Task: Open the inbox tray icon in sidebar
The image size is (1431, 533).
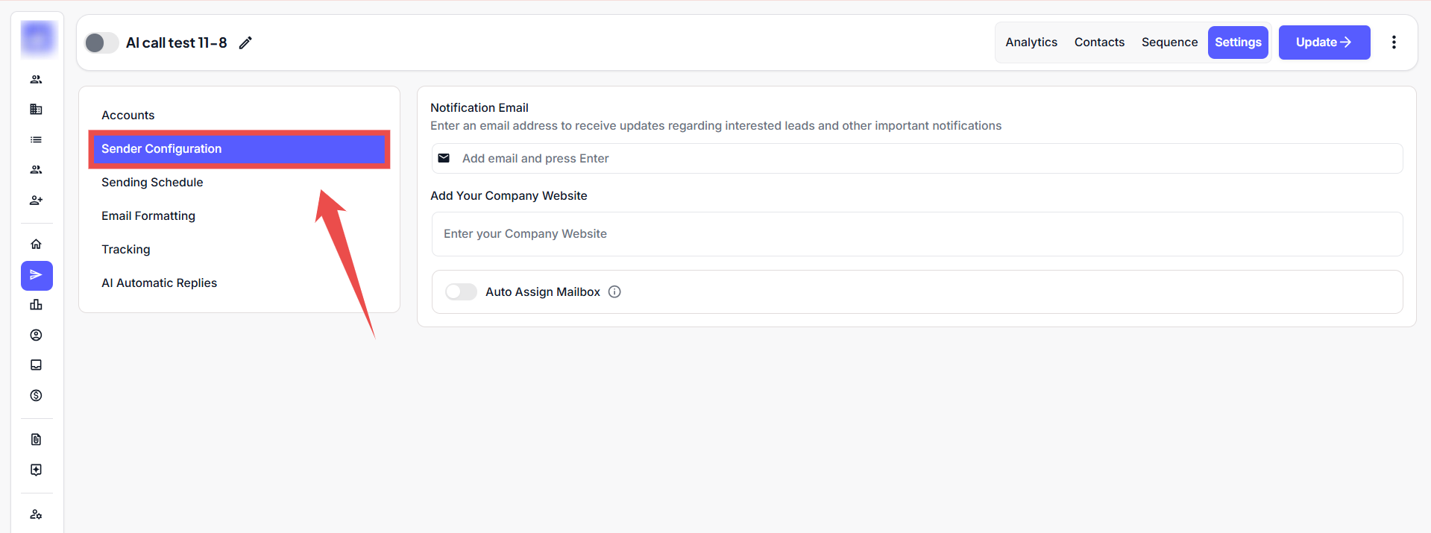Action: (36, 365)
